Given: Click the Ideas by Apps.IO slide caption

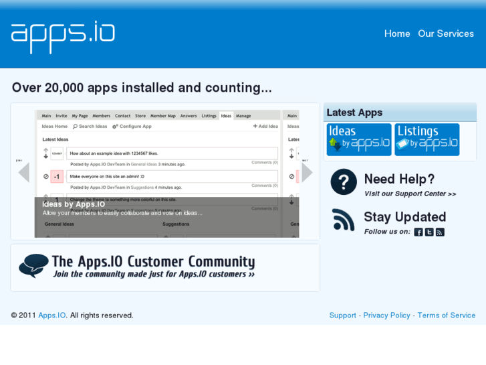Looking at the screenshot, I should pos(74,204).
